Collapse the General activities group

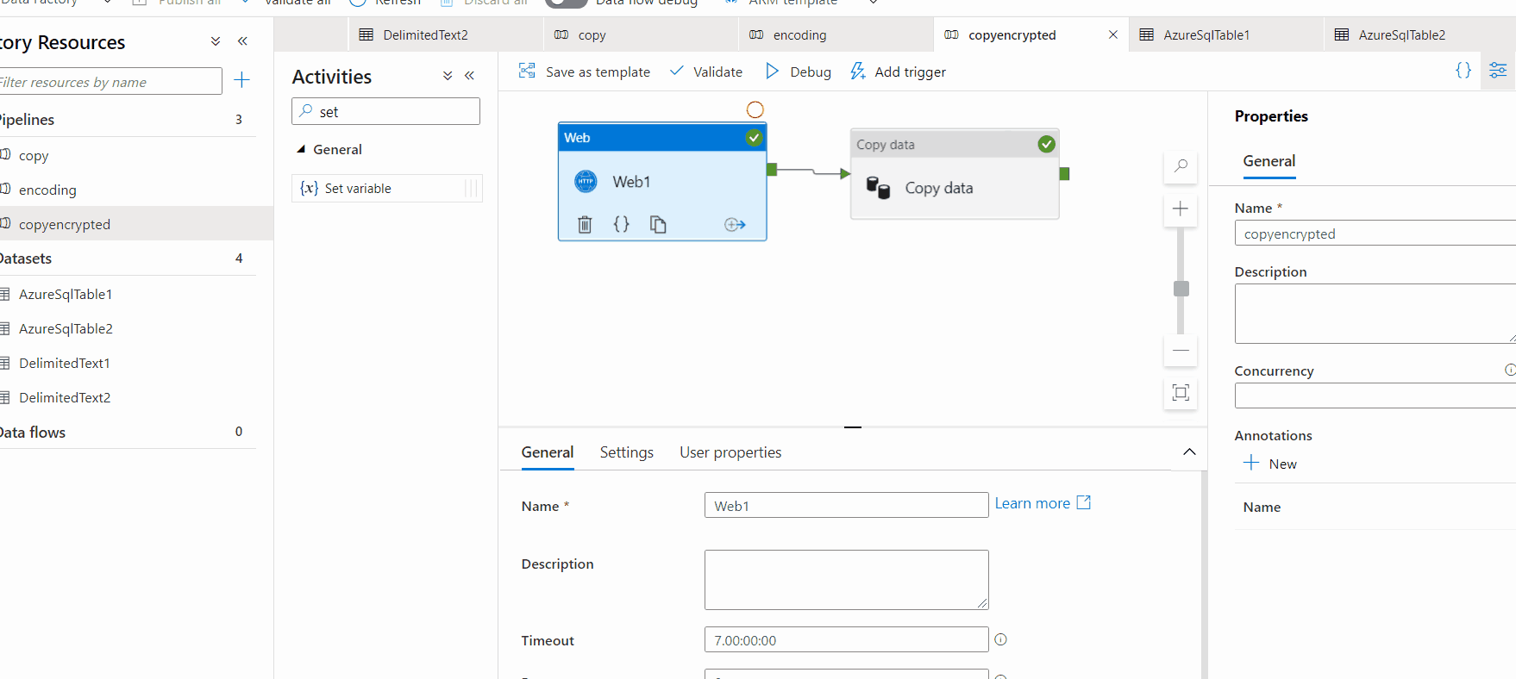[301, 149]
